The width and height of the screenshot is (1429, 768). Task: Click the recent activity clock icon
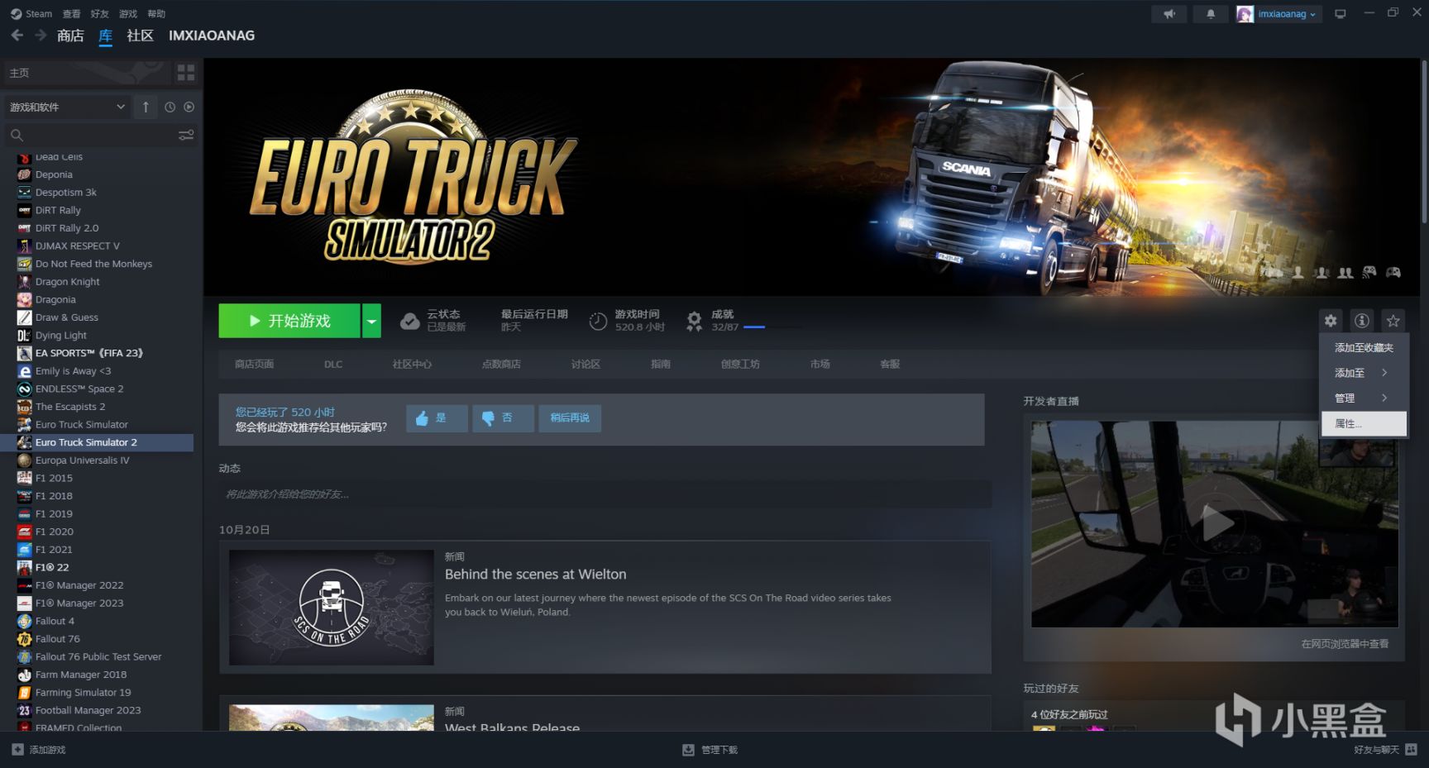(x=170, y=107)
